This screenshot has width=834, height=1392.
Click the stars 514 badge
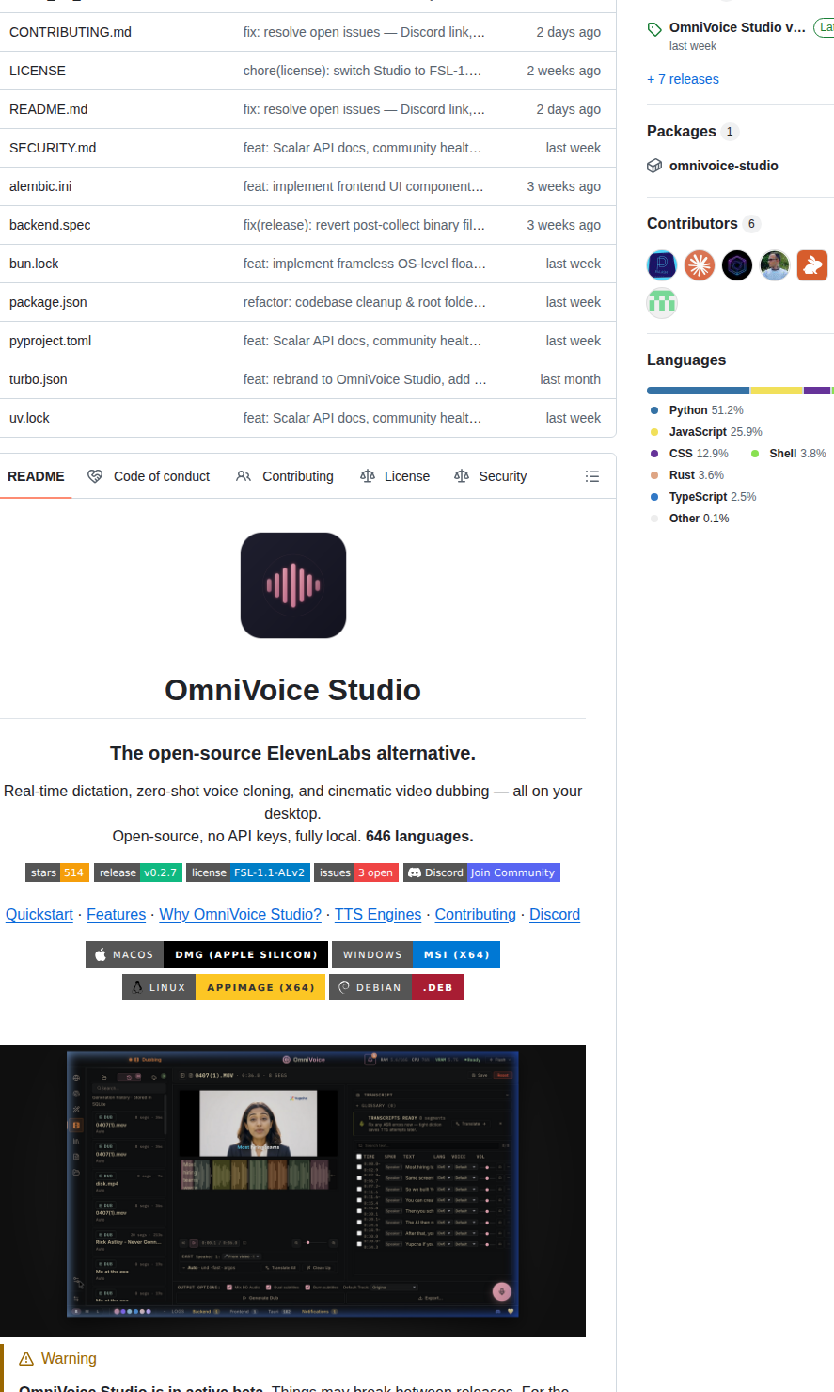click(57, 872)
